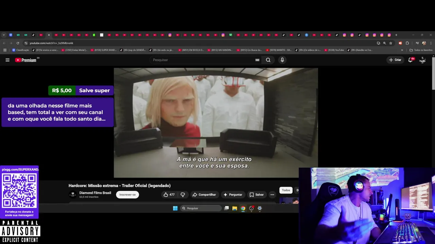Open the YouTube account avatar menu

pyautogui.click(x=422, y=60)
